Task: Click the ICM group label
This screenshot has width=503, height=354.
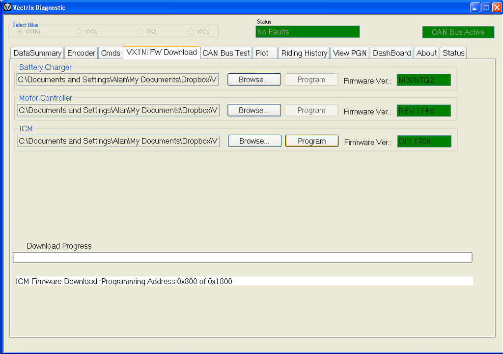Action: 26,129
